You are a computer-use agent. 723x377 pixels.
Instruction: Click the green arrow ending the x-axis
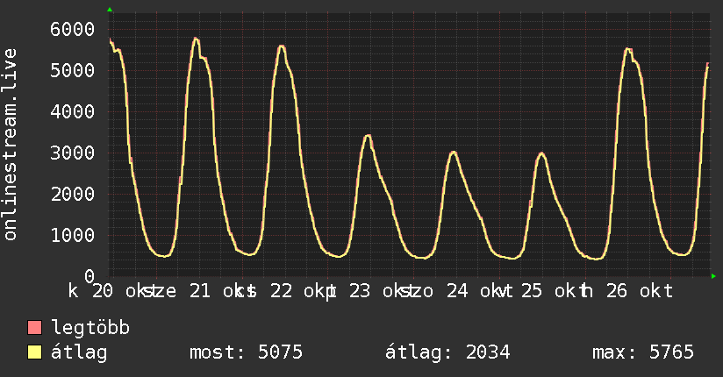(x=713, y=276)
